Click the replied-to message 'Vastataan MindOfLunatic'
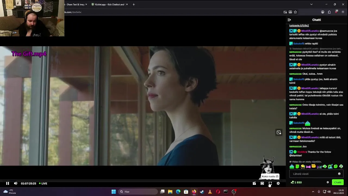Image resolution: width=348 pixels, height=196 pixels. click(x=316, y=49)
